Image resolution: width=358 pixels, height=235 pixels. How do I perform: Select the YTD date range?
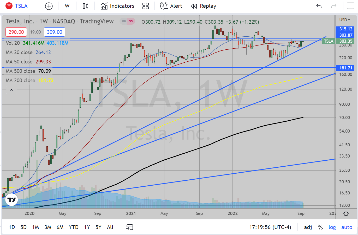pos(73,227)
